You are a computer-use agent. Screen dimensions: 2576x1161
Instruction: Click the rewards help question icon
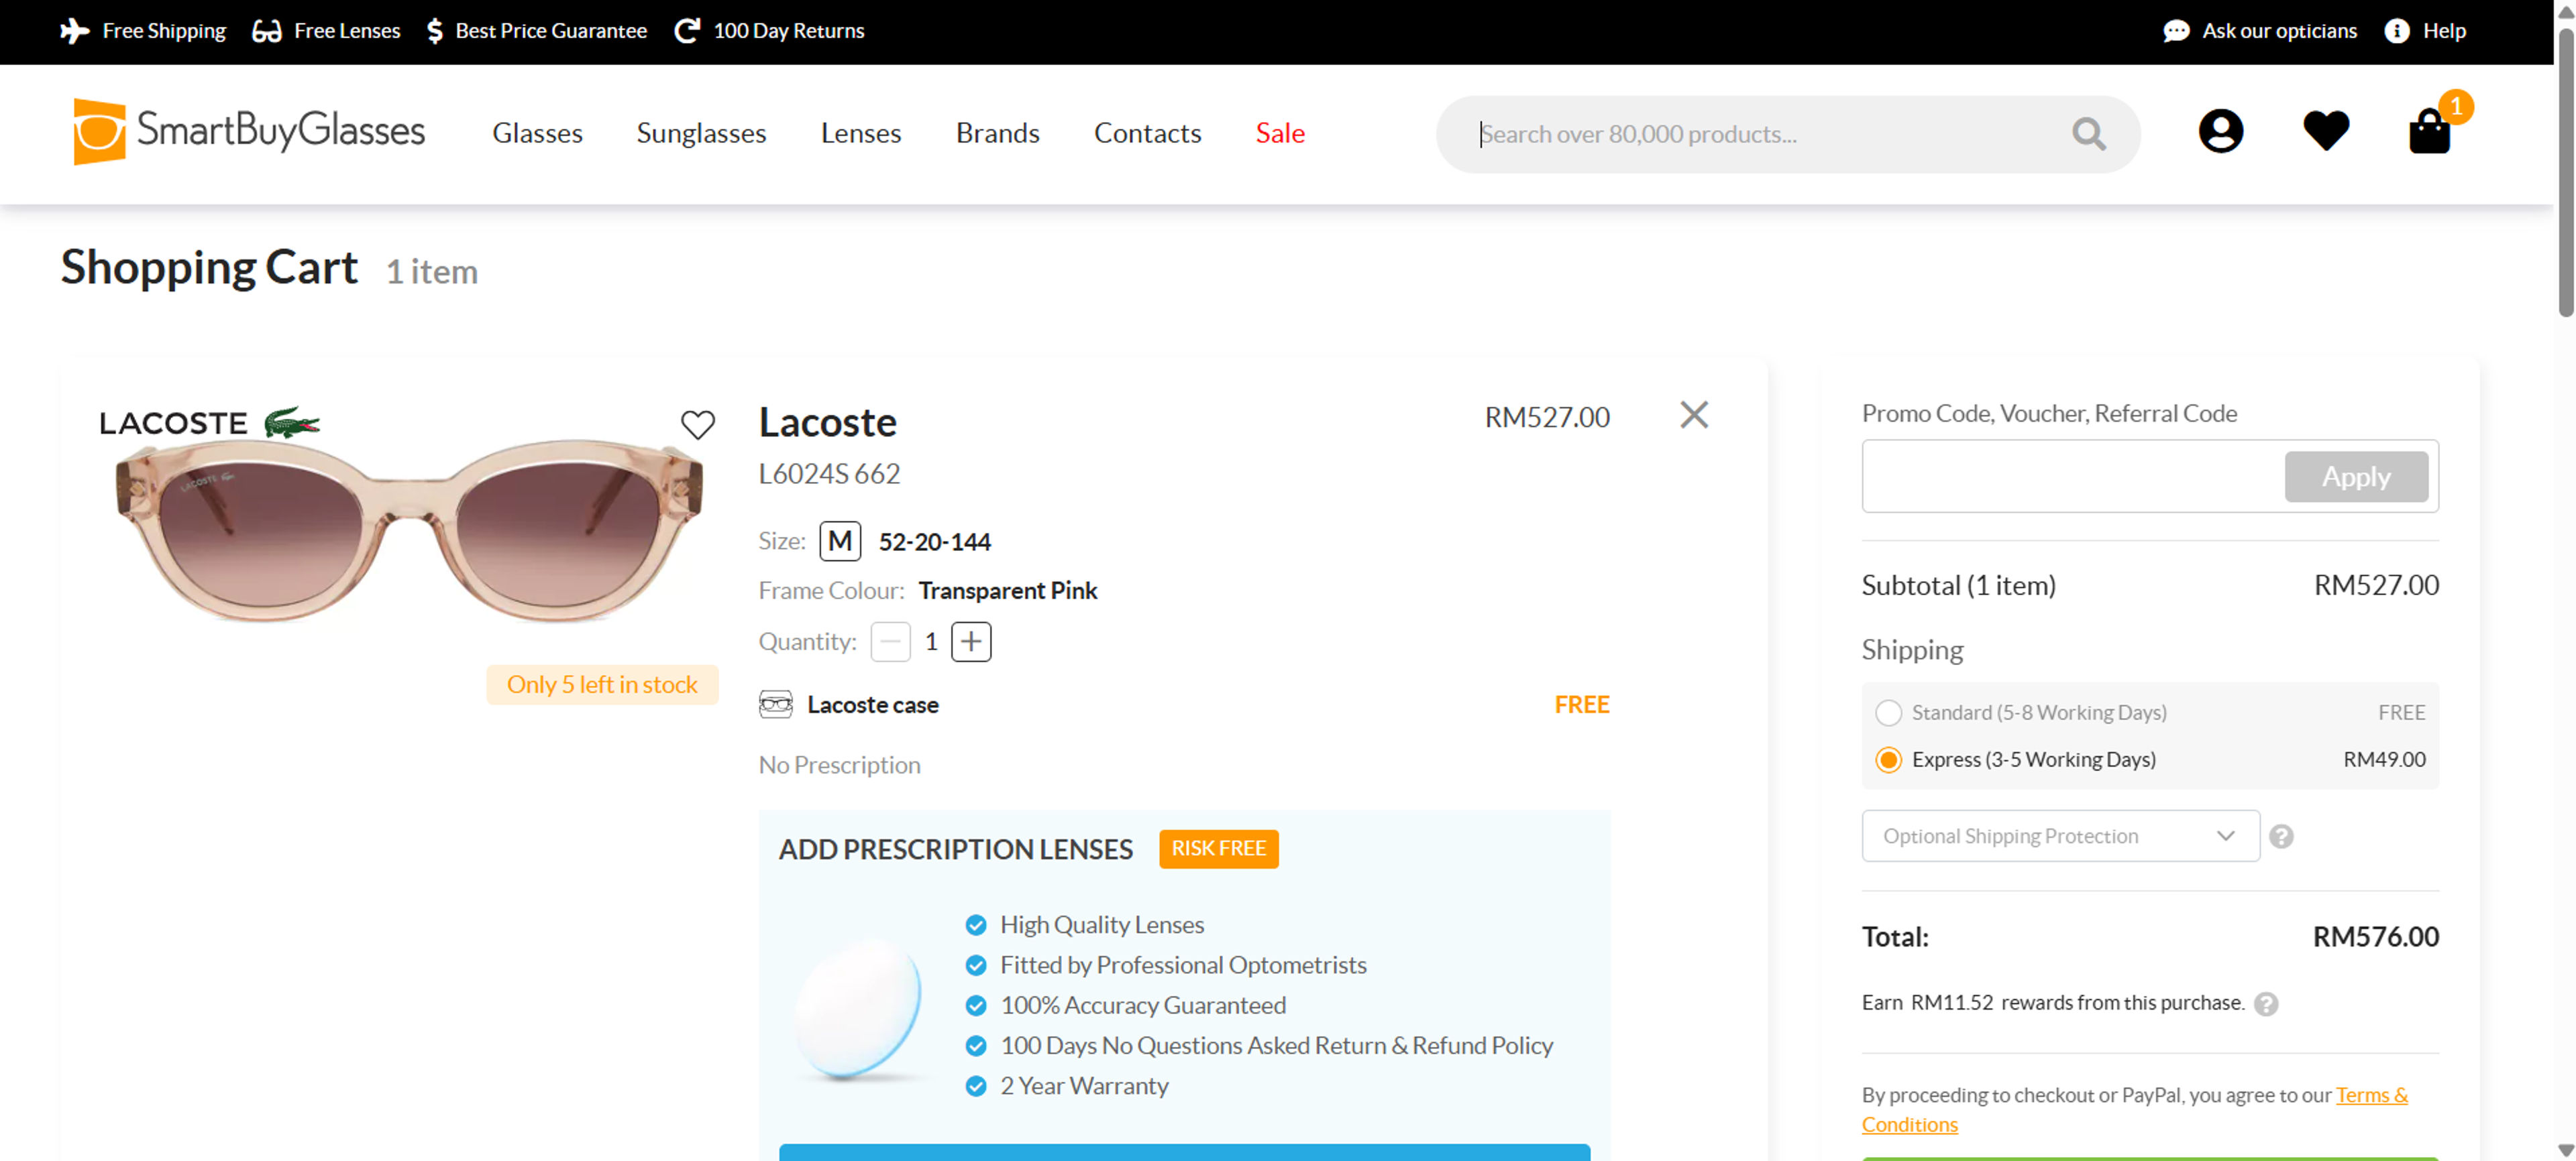(x=2265, y=1004)
